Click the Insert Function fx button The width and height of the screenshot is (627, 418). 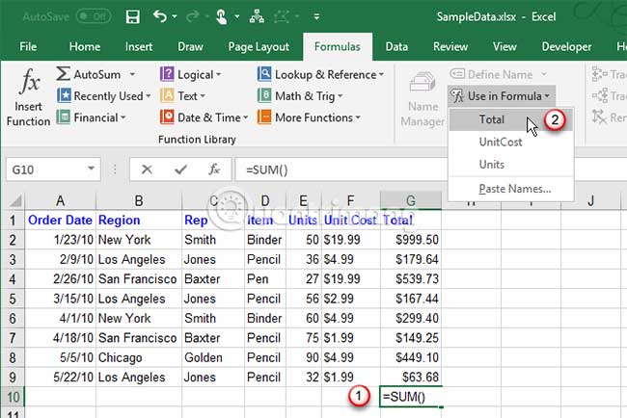tap(28, 97)
